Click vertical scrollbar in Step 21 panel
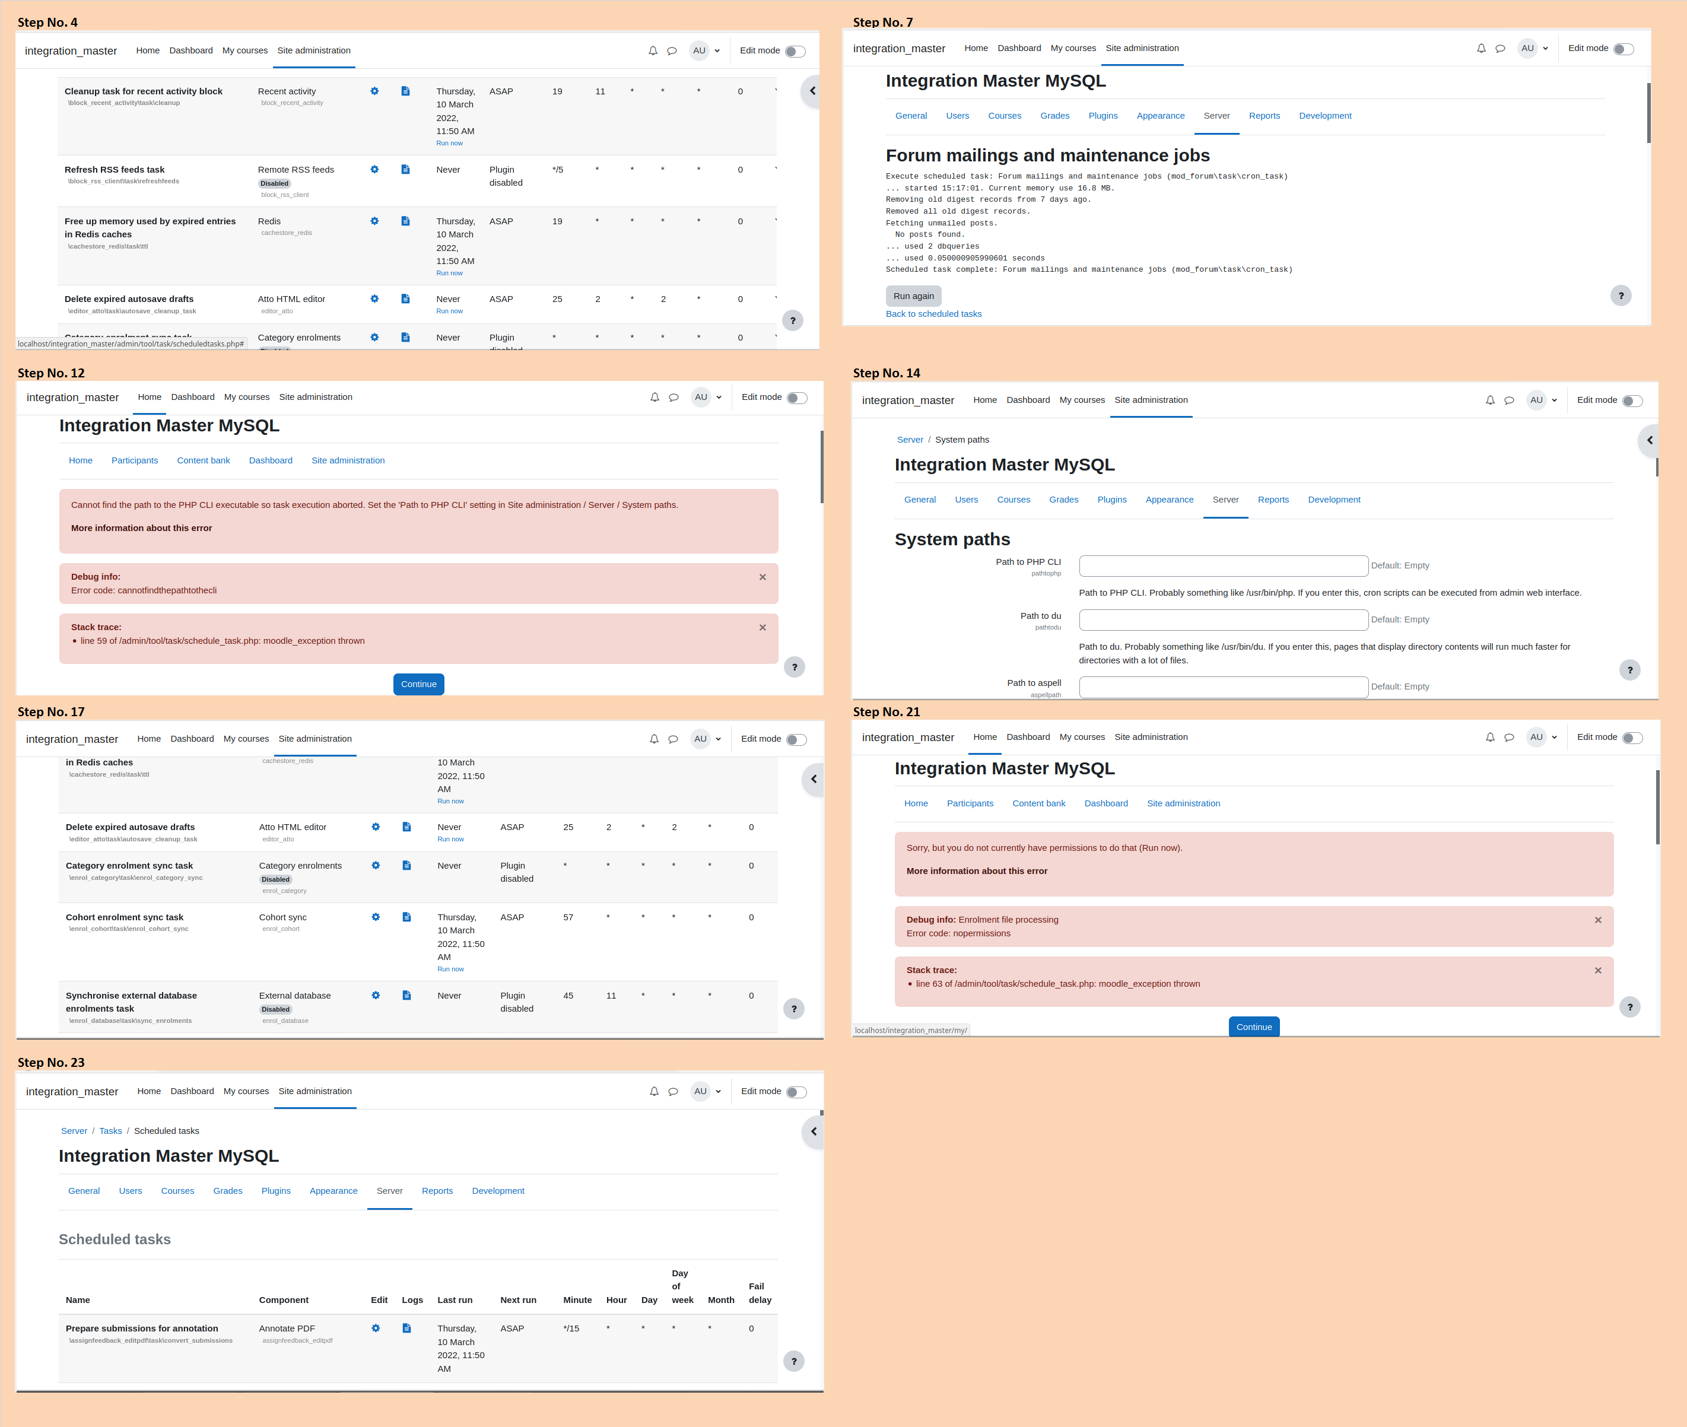1687x1427 pixels. pos(1657,808)
